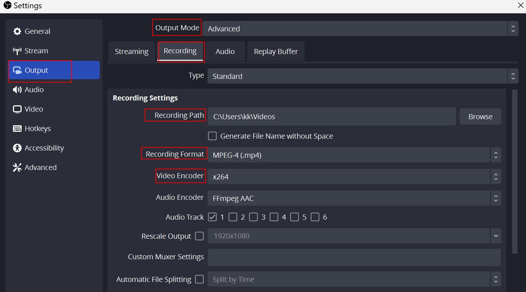This screenshot has height=292, width=526.
Task: Click the Advanced tools icon in sidebar
Action: [x=17, y=167]
